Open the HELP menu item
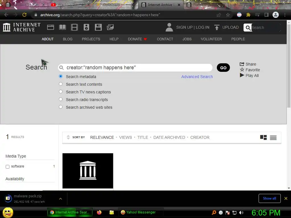Viewport: 291px width, 218px height. click(114, 39)
